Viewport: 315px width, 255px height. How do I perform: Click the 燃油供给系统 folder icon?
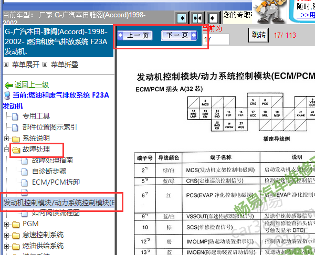point(16,246)
